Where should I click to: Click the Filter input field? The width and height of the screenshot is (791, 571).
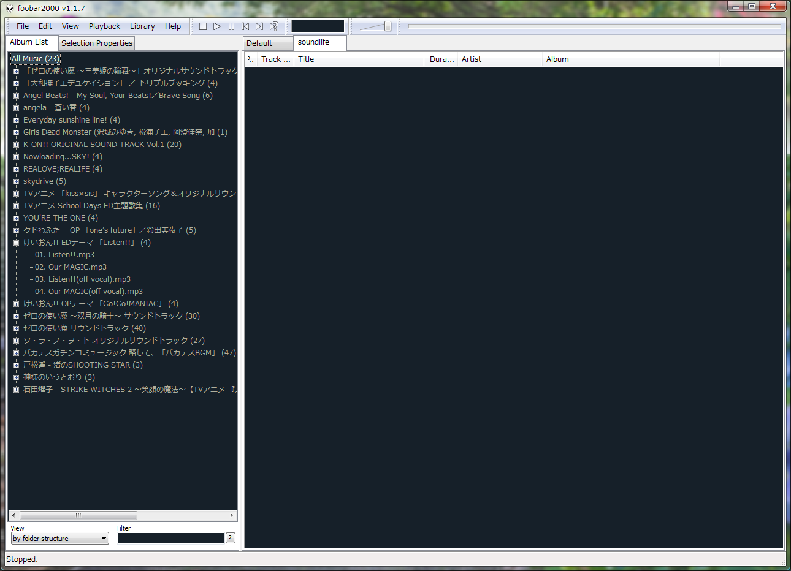[x=170, y=539]
